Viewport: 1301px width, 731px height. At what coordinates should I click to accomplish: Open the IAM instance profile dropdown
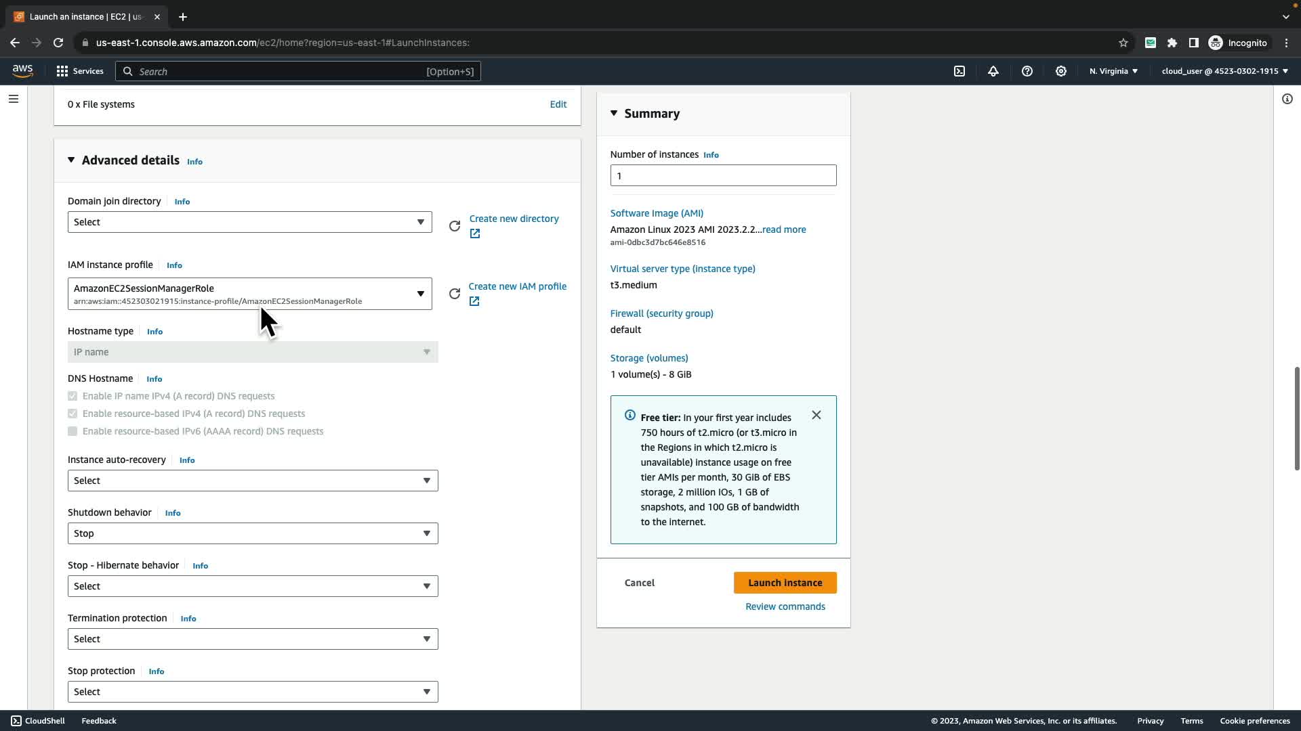click(249, 294)
